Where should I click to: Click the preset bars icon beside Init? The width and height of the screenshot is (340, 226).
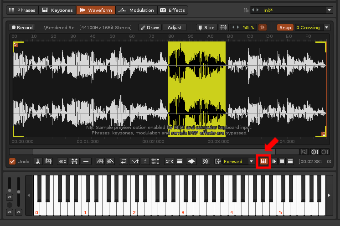point(246,10)
